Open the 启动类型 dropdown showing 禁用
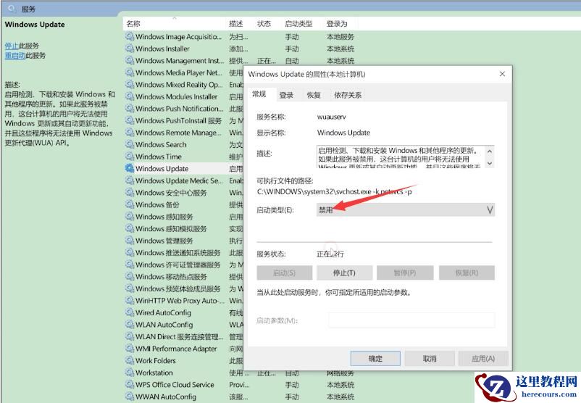Viewport: 581px width, 403px height. coord(406,210)
